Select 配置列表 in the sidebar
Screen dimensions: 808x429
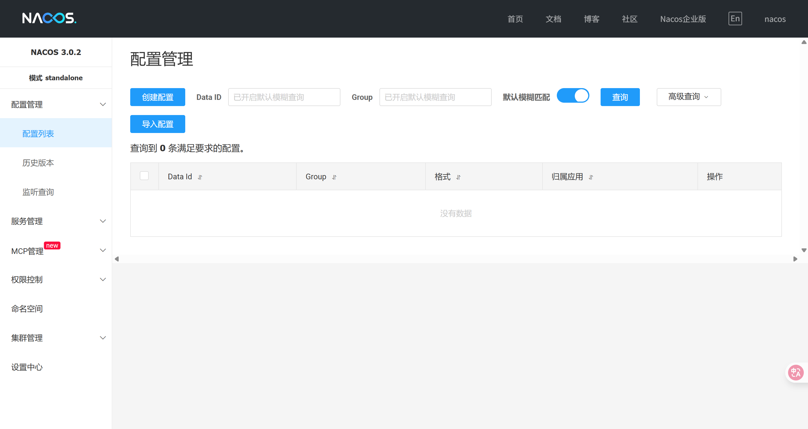point(56,133)
